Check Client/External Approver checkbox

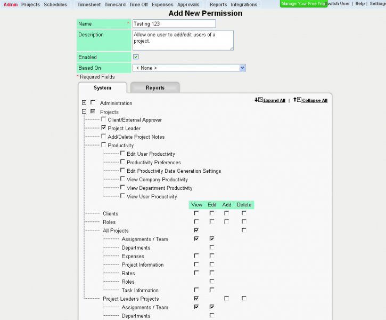point(104,119)
